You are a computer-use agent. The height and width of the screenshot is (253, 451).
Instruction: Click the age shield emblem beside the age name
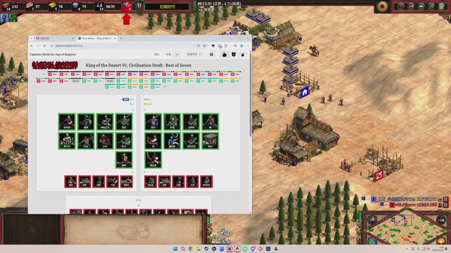pyautogui.click(x=140, y=7)
